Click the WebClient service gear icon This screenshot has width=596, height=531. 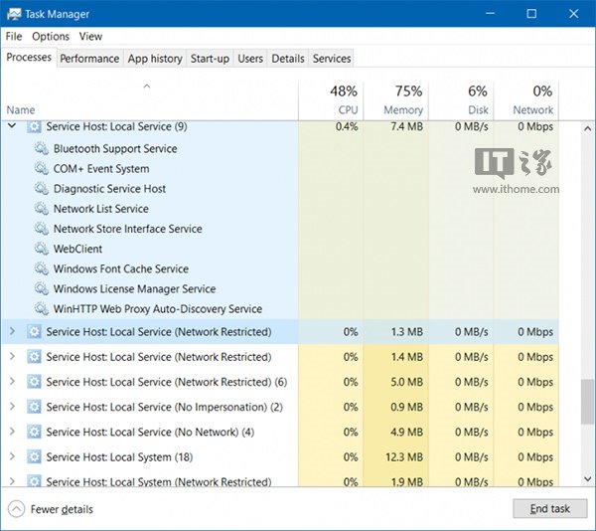coord(42,249)
